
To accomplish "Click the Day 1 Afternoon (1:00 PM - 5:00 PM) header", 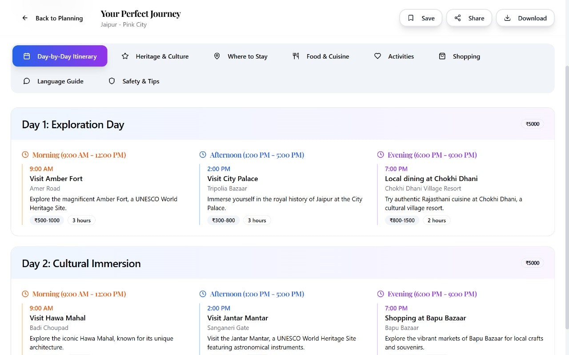I will point(257,155).
